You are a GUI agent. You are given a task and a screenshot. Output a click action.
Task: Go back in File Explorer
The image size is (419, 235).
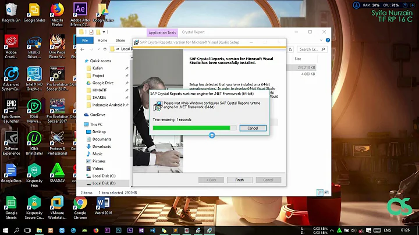click(x=82, y=49)
